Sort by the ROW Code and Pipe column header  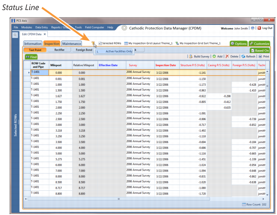[x=40, y=65]
